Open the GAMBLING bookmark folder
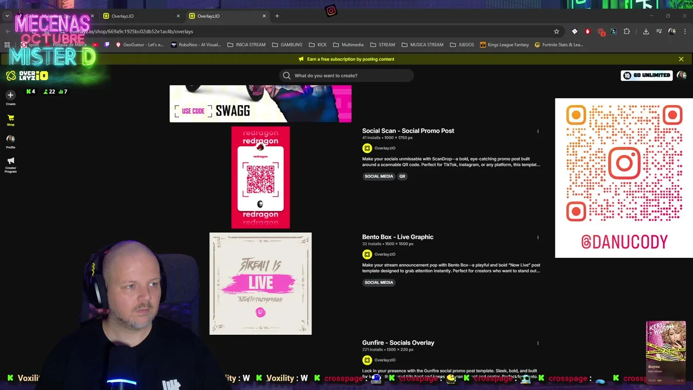Screen dimensions: 693x390 (287, 44)
